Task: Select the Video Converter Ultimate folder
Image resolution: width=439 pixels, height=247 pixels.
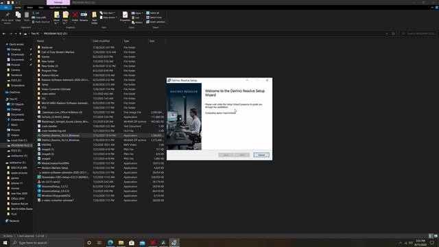Action: [x=56, y=89]
